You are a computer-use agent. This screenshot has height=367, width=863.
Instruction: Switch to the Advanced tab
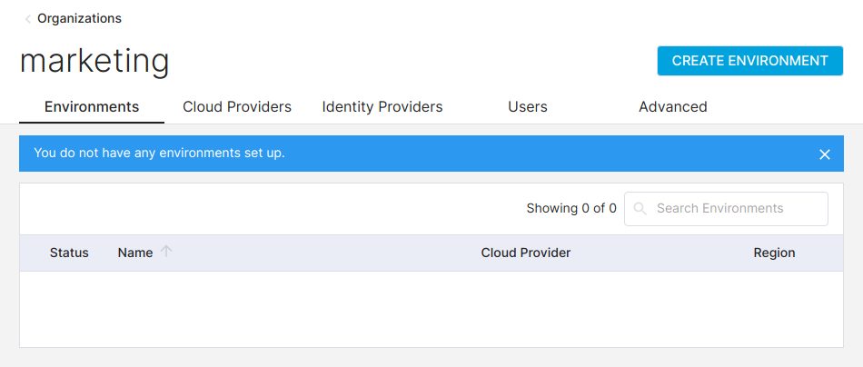coord(673,107)
